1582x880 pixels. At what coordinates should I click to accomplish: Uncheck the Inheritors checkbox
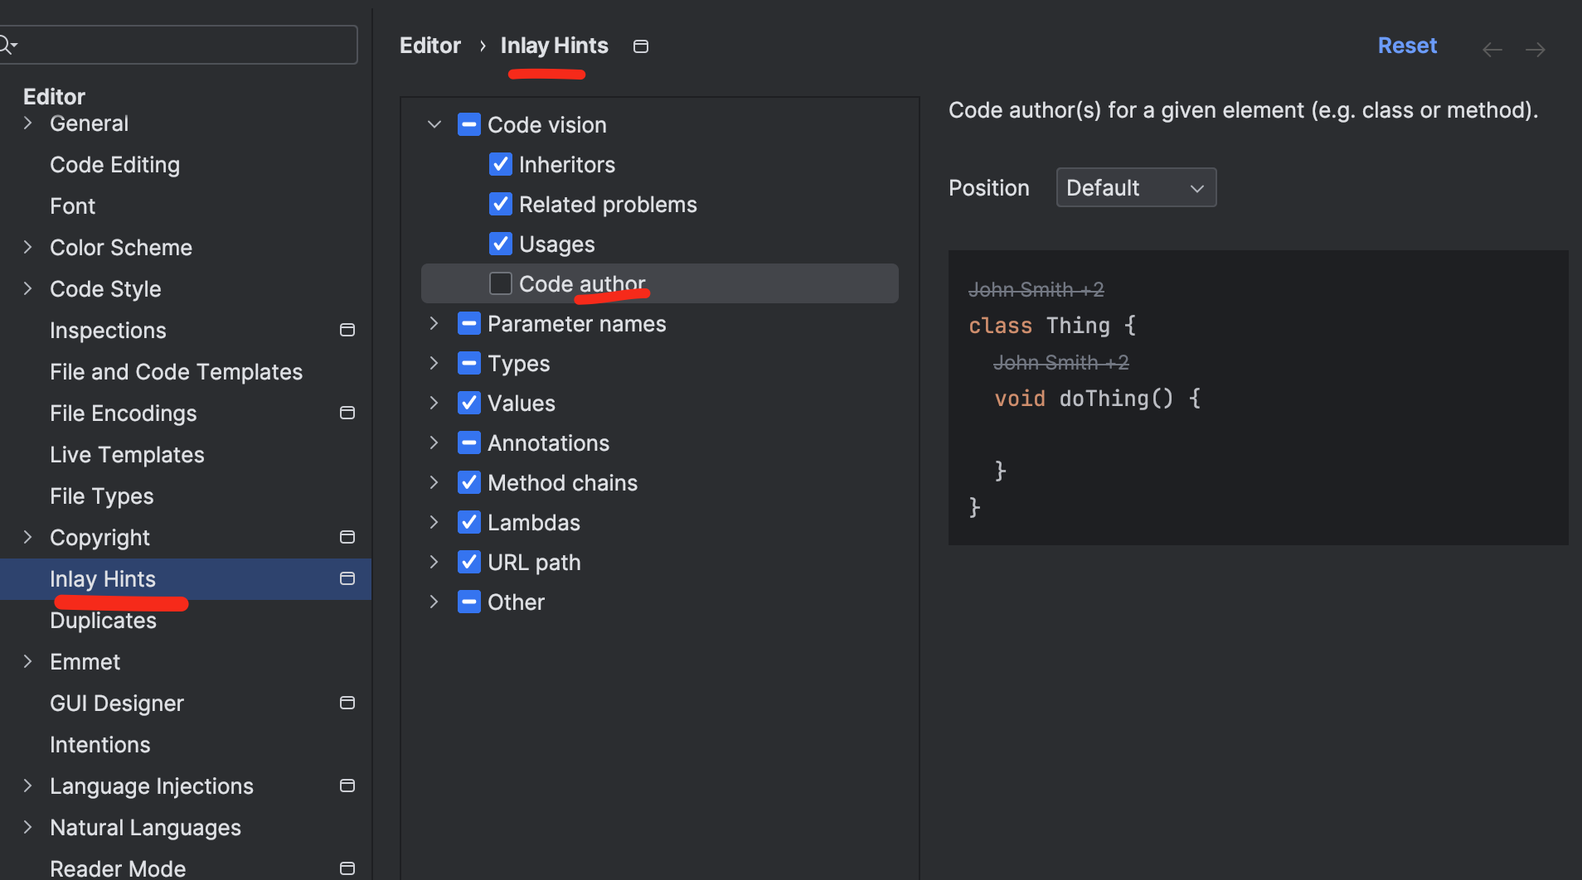pos(501,164)
